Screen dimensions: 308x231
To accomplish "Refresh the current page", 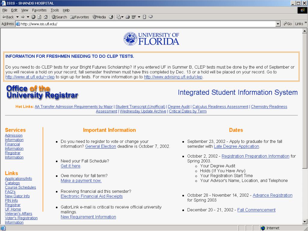I will coord(39,17).
